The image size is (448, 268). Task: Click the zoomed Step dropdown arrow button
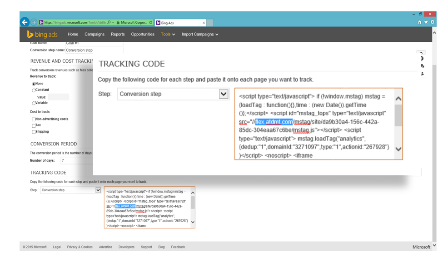[x=224, y=94]
